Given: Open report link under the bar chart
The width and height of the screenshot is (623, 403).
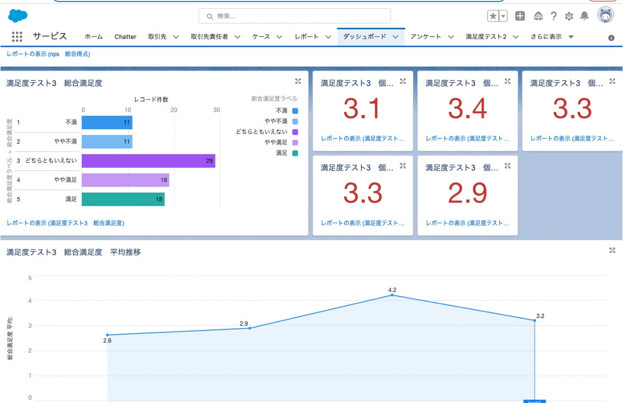Looking at the screenshot, I should 65,223.
